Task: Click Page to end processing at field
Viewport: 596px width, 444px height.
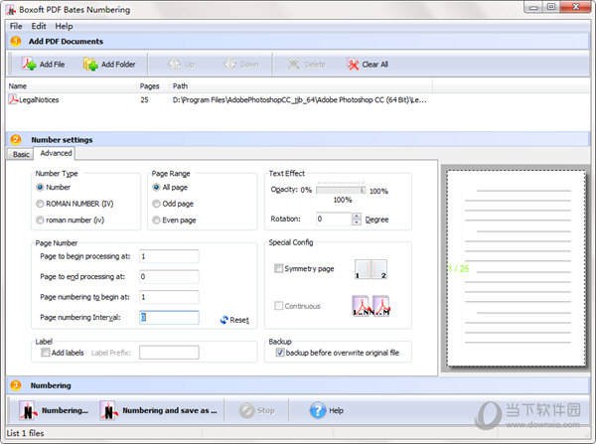Action: pyautogui.click(x=169, y=276)
